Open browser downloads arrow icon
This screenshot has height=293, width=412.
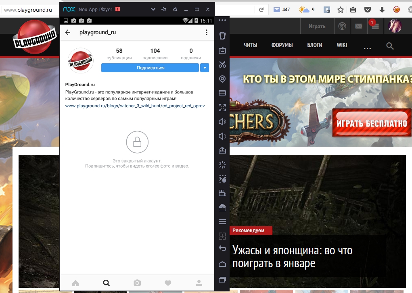(382, 10)
